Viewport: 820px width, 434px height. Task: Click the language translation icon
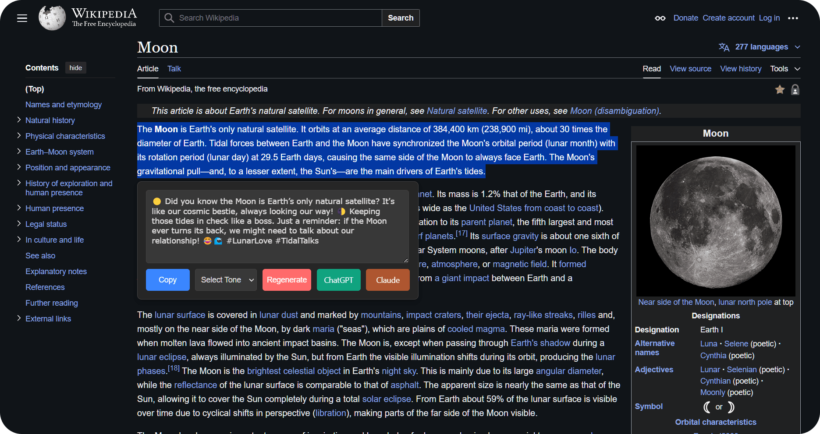click(724, 47)
